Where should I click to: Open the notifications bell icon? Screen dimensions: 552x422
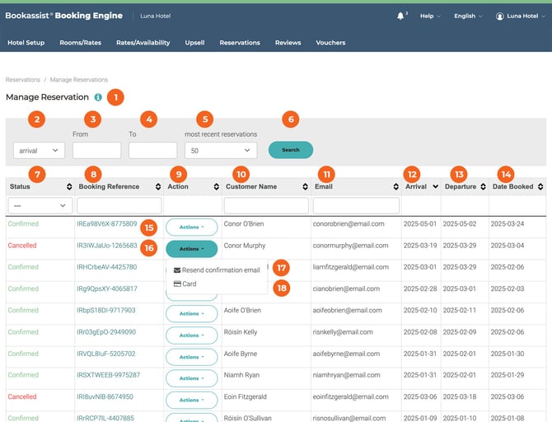coord(400,16)
